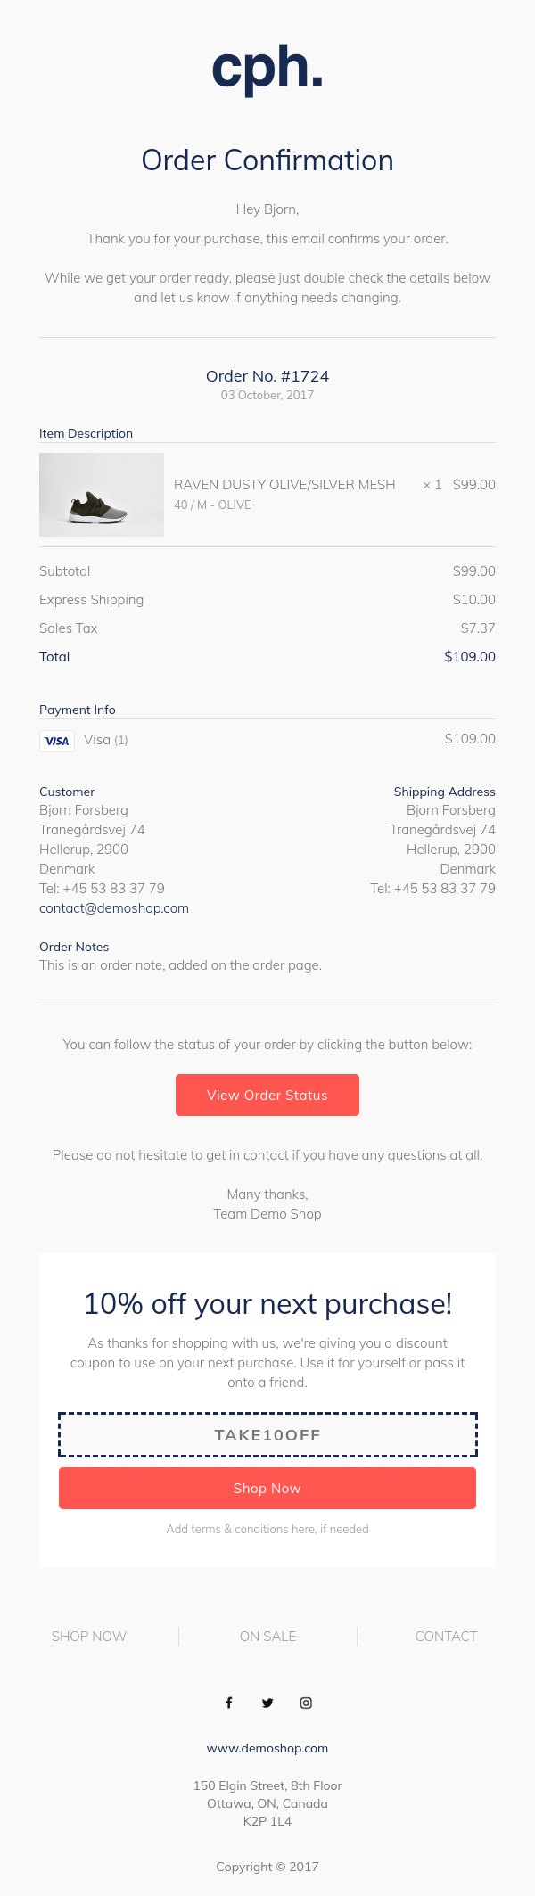Click the contact@demoshop.com email link
The height and width of the screenshot is (1896, 535).
(114, 908)
